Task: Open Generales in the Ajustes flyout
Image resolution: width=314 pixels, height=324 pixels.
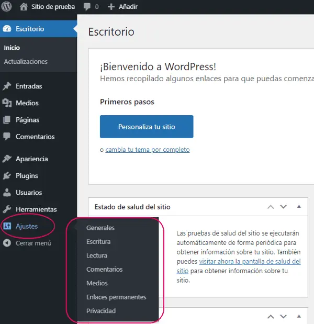Action: point(100,228)
